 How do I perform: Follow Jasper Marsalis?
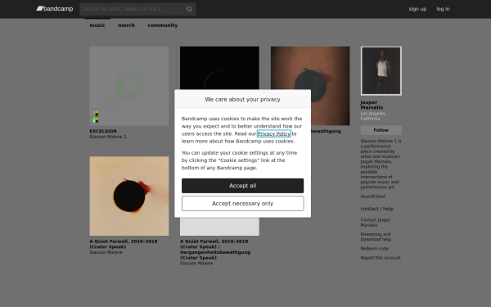coord(381,130)
